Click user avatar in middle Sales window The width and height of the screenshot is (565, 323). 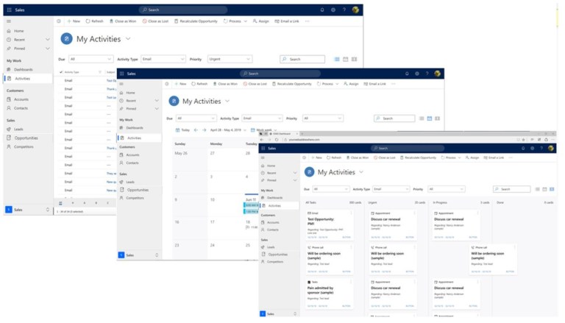coord(437,74)
